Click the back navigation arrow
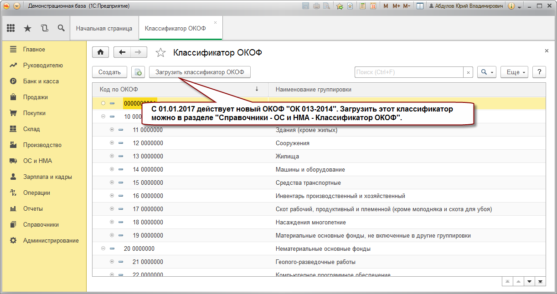Image resolution: width=557 pixels, height=294 pixels. click(x=122, y=52)
